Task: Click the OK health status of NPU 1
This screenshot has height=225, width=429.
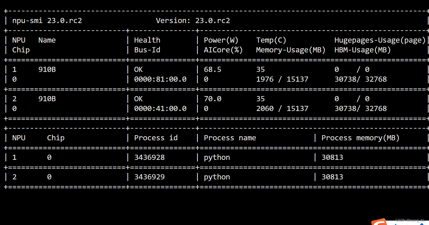Action: click(x=139, y=69)
